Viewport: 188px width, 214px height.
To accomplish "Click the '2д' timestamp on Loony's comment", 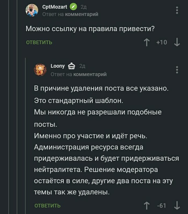I will click(x=82, y=66).
